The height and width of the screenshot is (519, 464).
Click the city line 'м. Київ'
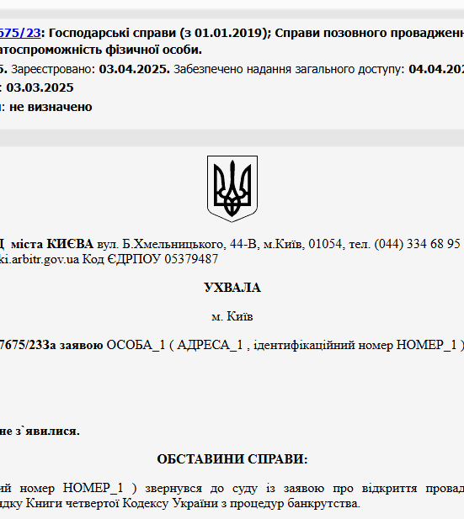[x=232, y=316]
